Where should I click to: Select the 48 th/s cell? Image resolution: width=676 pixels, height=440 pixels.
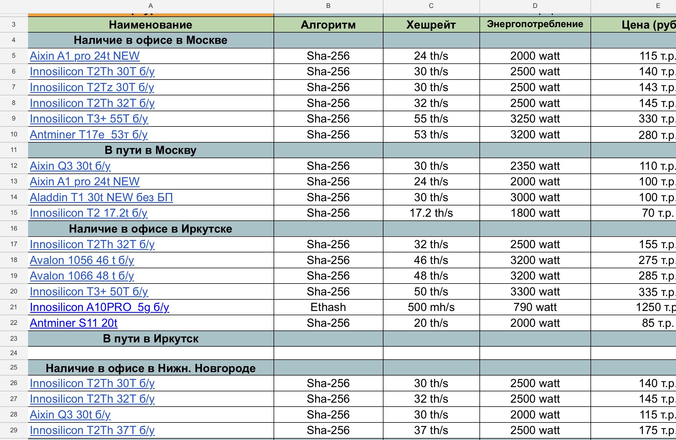pyautogui.click(x=431, y=276)
